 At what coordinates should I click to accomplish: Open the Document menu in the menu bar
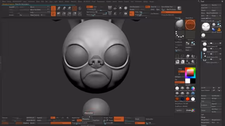pos(31,1)
